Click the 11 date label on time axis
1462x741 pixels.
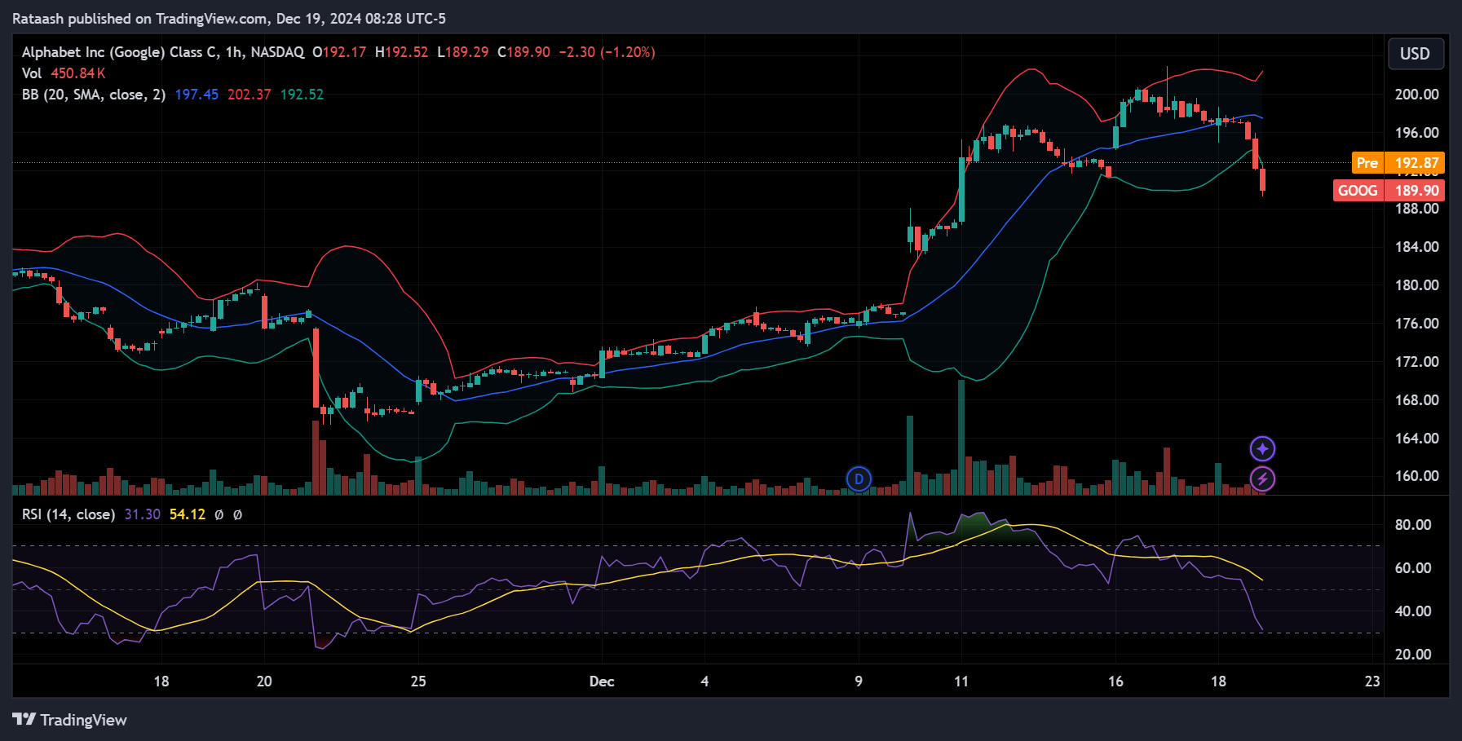point(961,681)
